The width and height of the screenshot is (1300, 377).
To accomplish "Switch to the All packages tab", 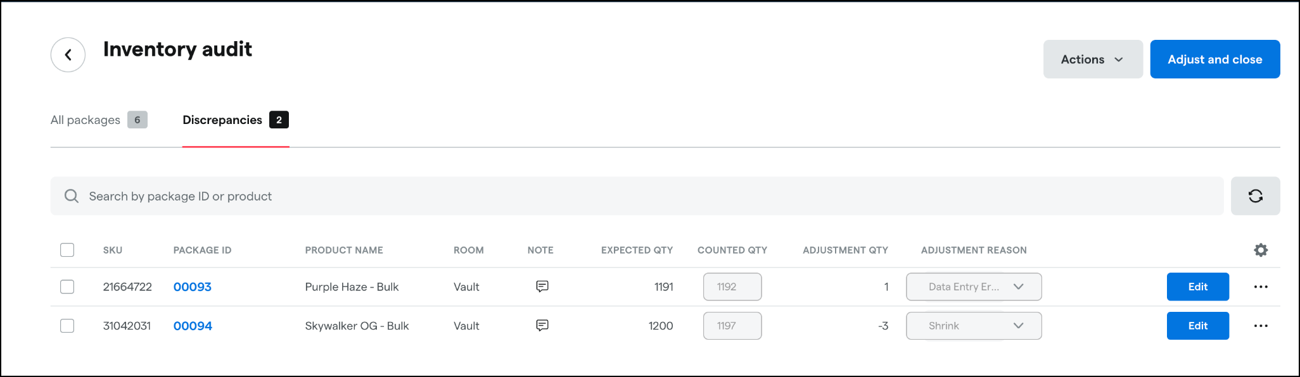I will pos(99,120).
